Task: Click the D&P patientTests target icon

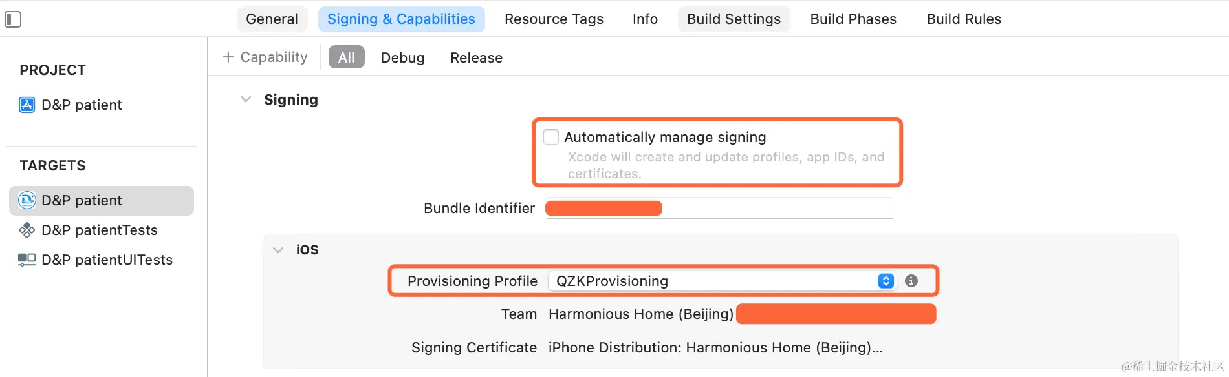Action: click(27, 230)
